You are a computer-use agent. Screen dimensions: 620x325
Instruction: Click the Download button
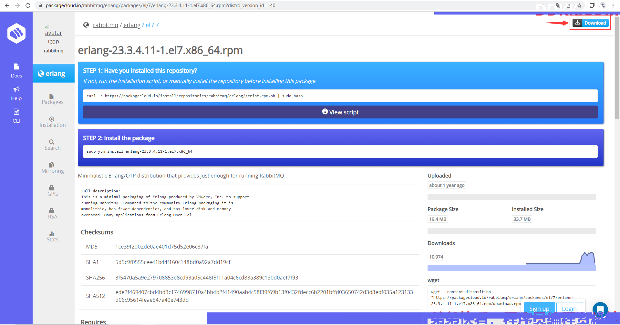click(x=590, y=23)
